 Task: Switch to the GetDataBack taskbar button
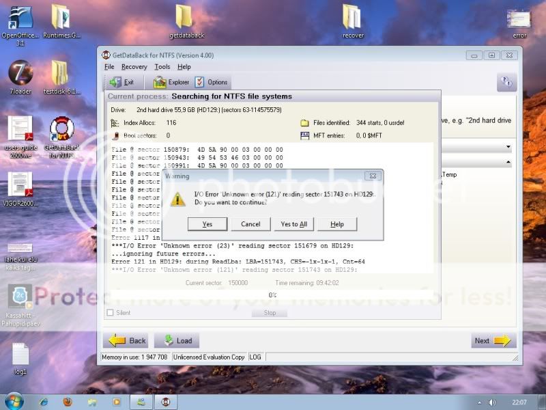pos(166,402)
